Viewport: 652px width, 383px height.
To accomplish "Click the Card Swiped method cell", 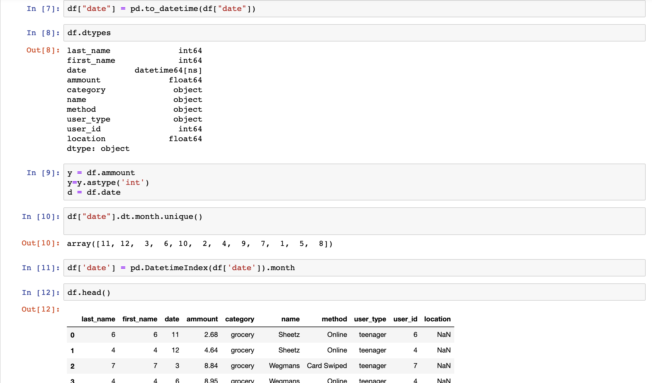I will (x=327, y=366).
